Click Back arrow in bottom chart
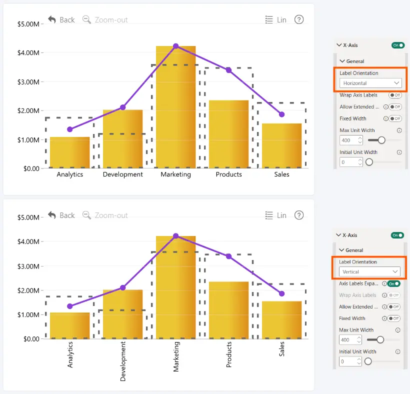This screenshot has width=410, height=394. [52, 215]
